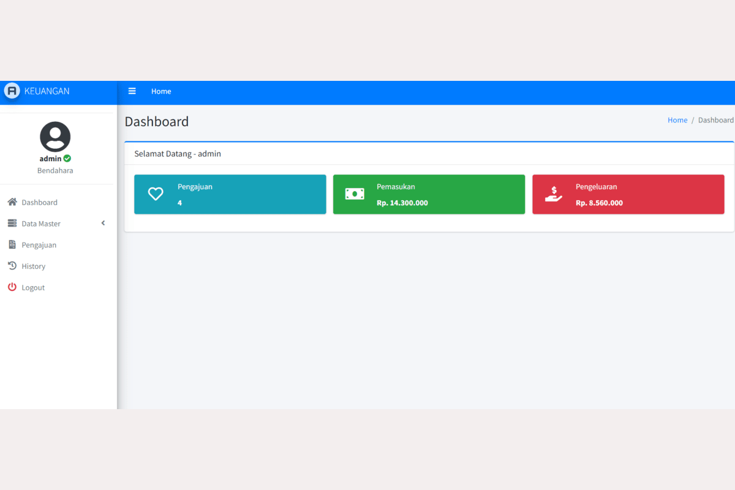Toggle sidebar with hamburger menu icon
The image size is (735, 490).
(x=132, y=91)
